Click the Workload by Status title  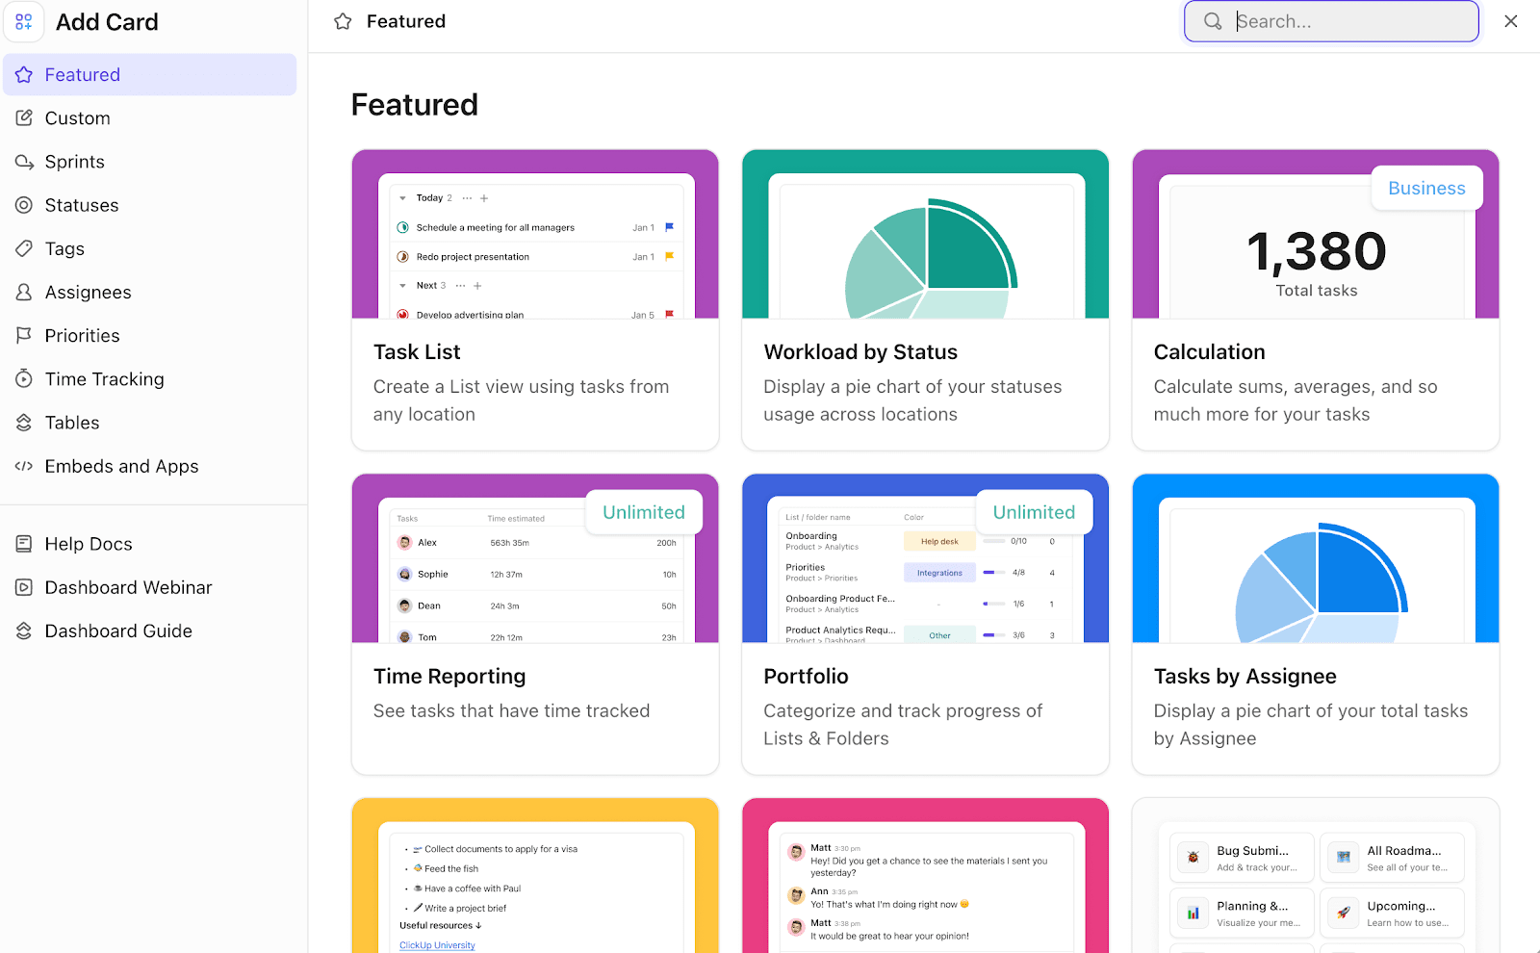point(860,352)
